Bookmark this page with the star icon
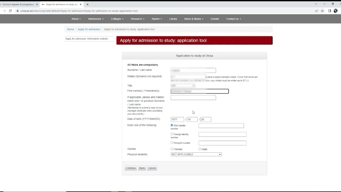This screenshot has height=192, width=341. (x=322, y=11)
